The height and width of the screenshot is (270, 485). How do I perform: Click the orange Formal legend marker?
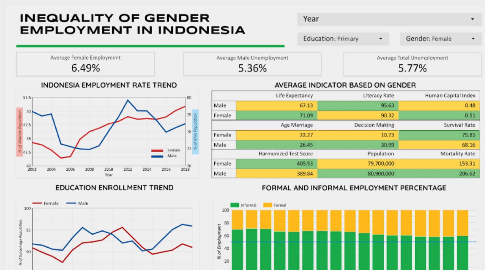point(267,205)
